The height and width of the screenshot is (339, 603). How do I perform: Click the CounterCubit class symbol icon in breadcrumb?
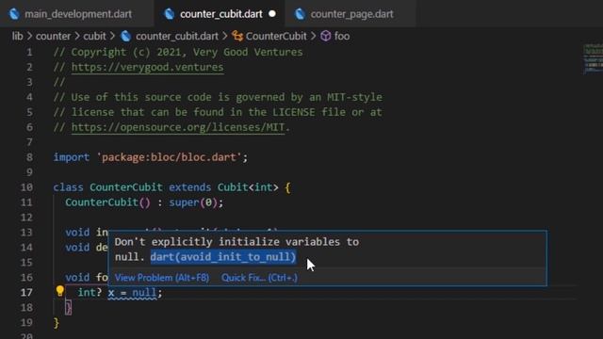point(237,36)
